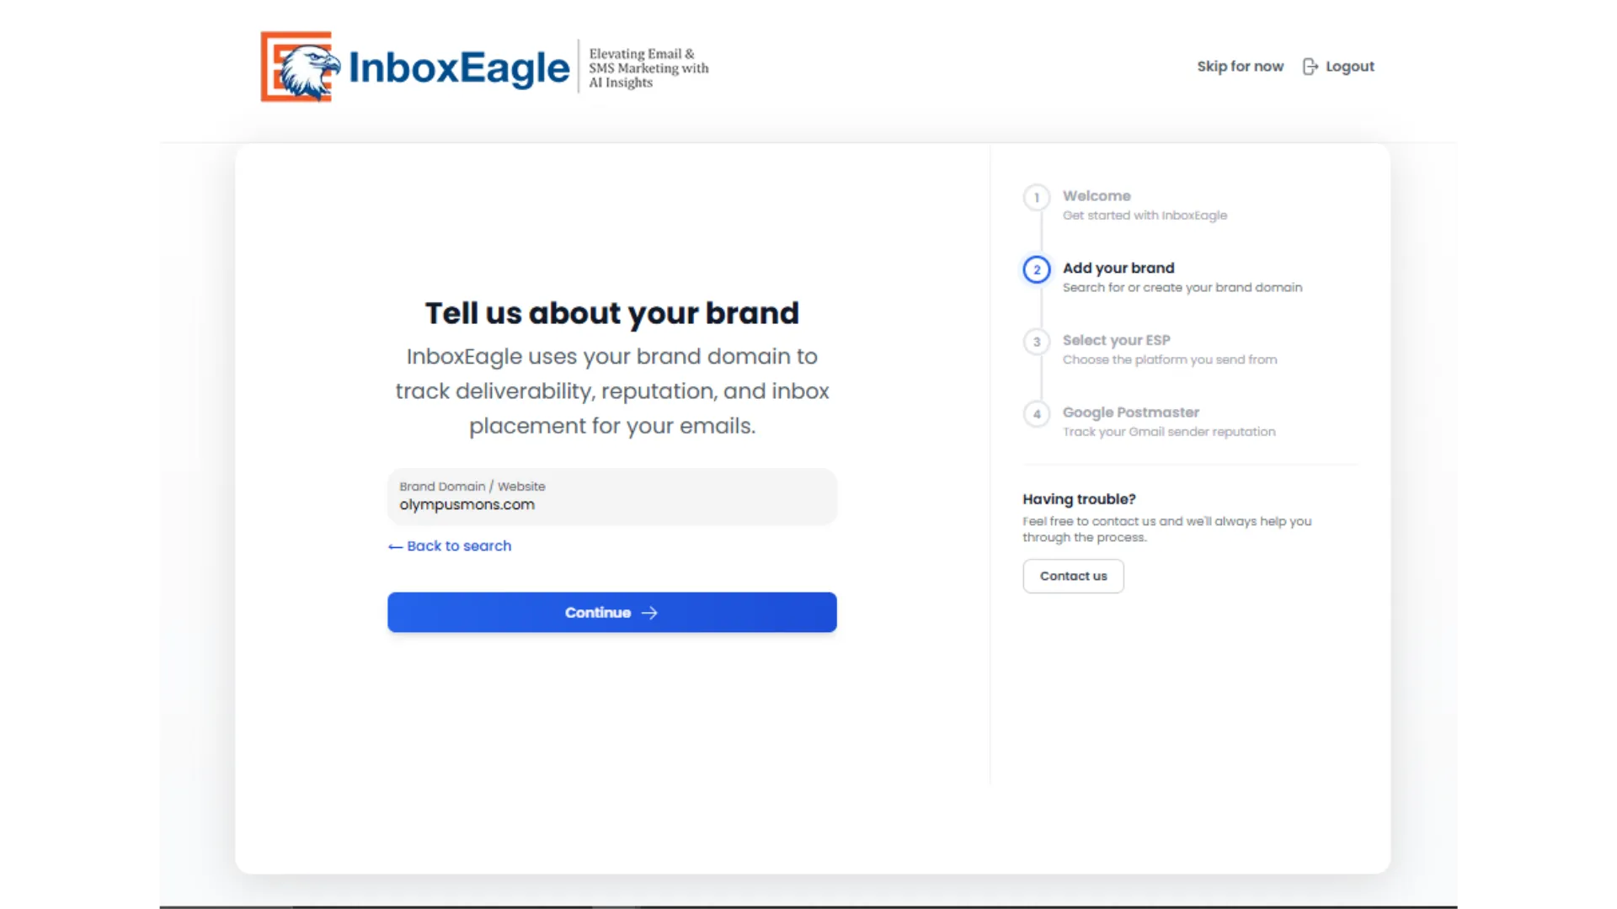1617x909 pixels.
Task: Select step 1 circle Welcome
Action: coord(1037,198)
